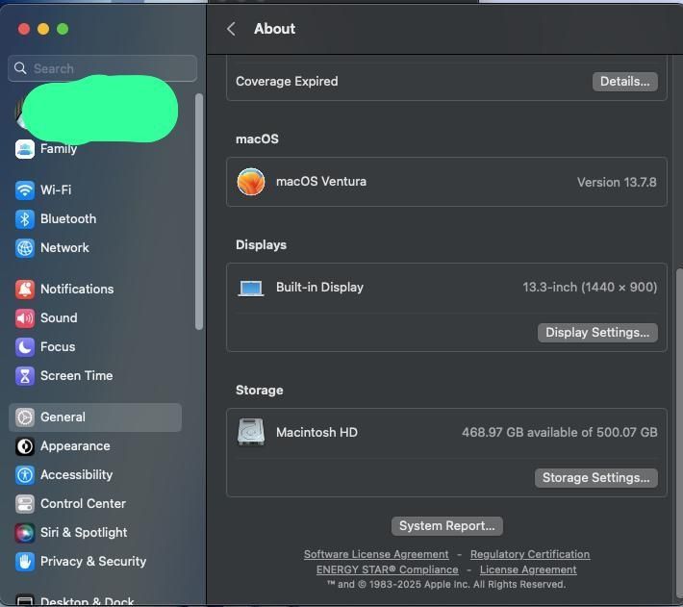Viewport: 683px width, 607px height.
Task: Open Storage Settings
Action: 595,478
